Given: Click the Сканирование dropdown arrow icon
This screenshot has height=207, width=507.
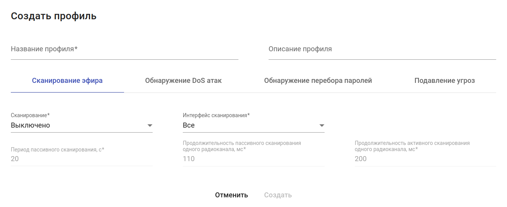Looking at the screenshot, I should pos(150,126).
